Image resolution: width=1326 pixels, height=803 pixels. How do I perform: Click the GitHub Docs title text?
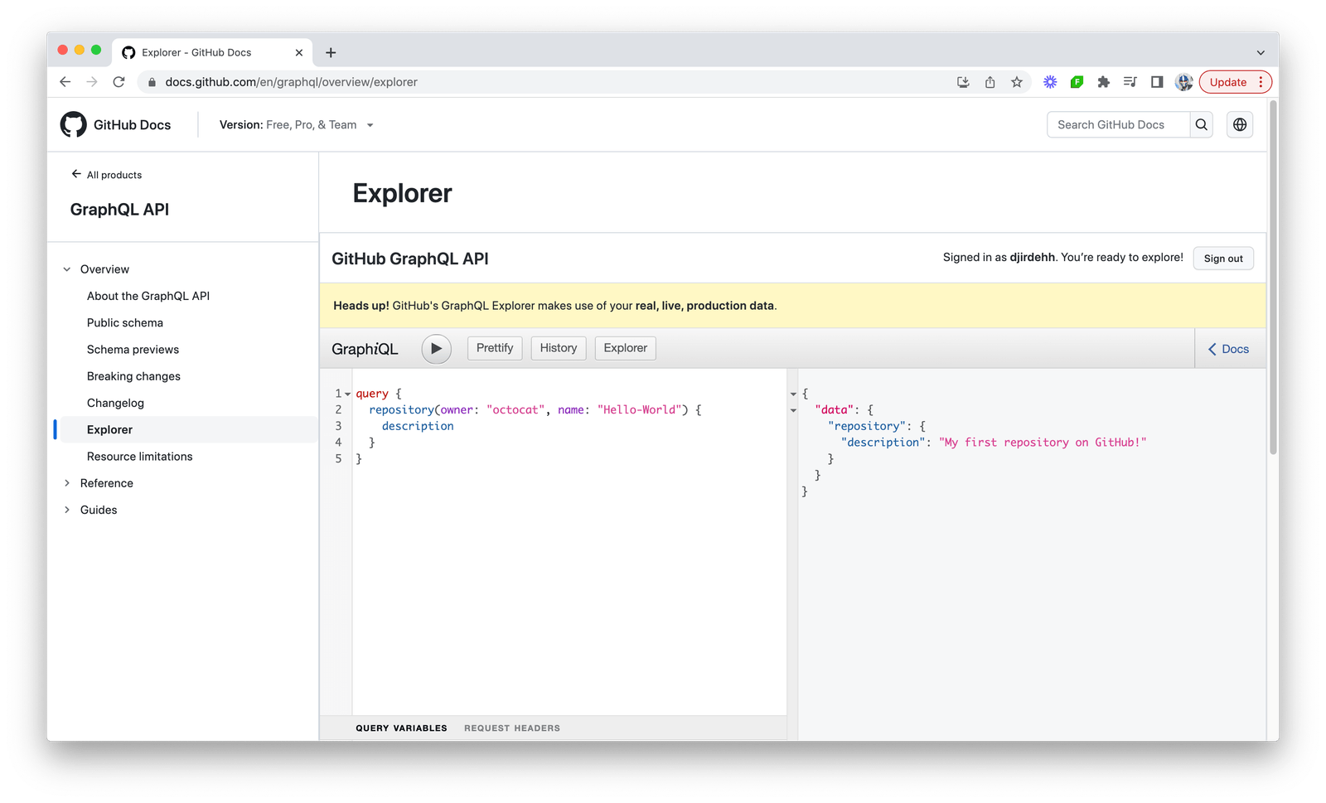coord(132,125)
